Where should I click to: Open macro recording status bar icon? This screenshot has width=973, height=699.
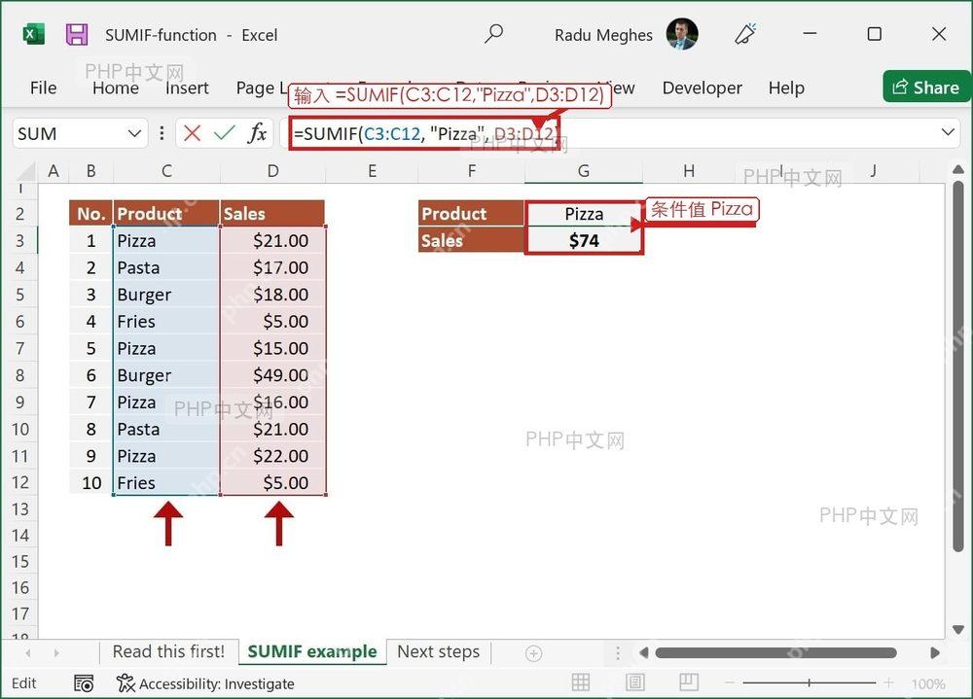84,683
